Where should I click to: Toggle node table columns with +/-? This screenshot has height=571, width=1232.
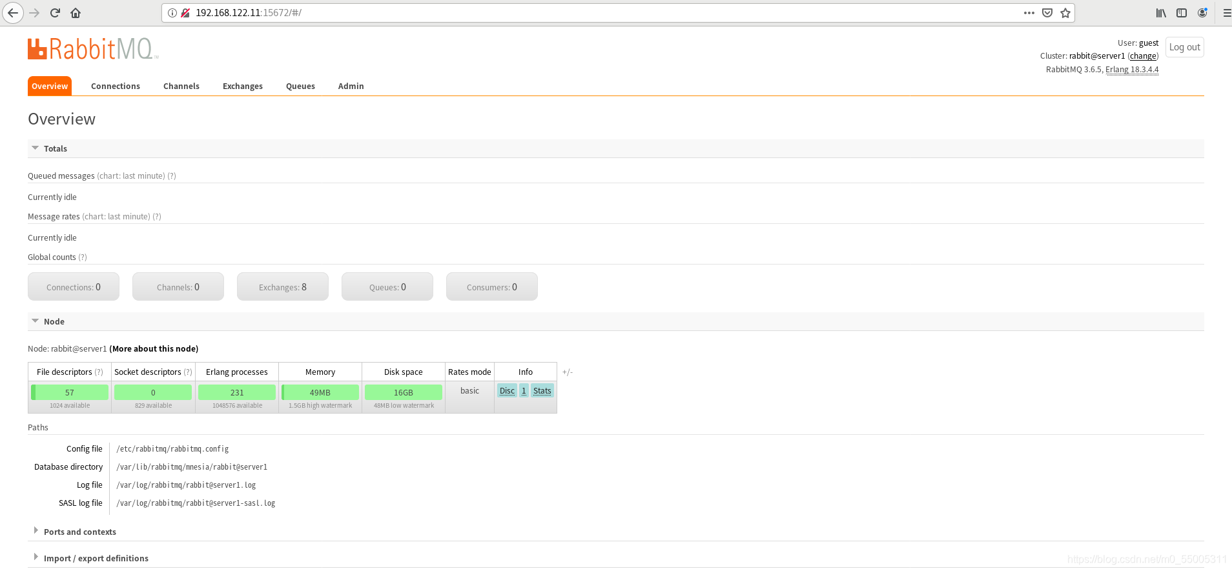(x=568, y=372)
